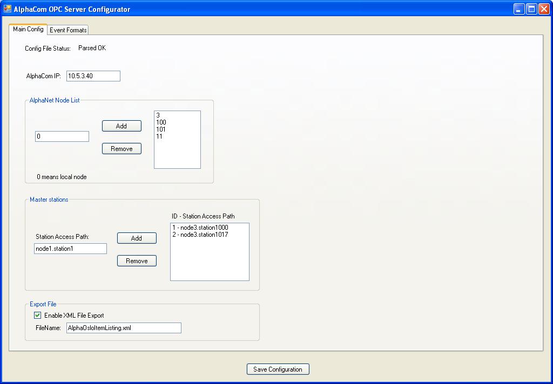This screenshot has width=553, height=384.
Task: Minimize the Configurator window
Action: (x=519, y=9)
